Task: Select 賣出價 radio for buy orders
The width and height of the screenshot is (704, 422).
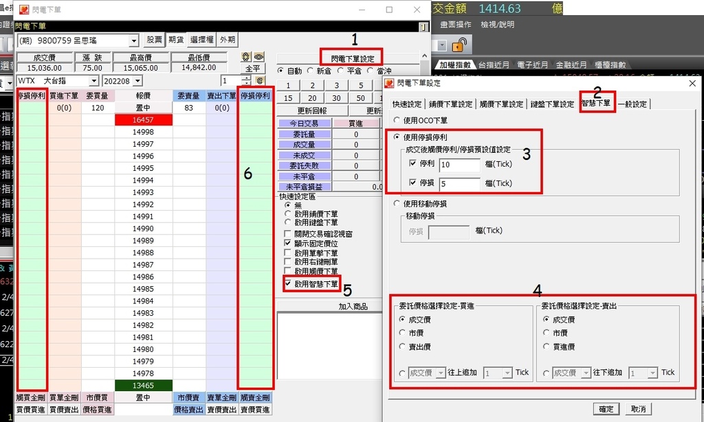Action: click(402, 347)
